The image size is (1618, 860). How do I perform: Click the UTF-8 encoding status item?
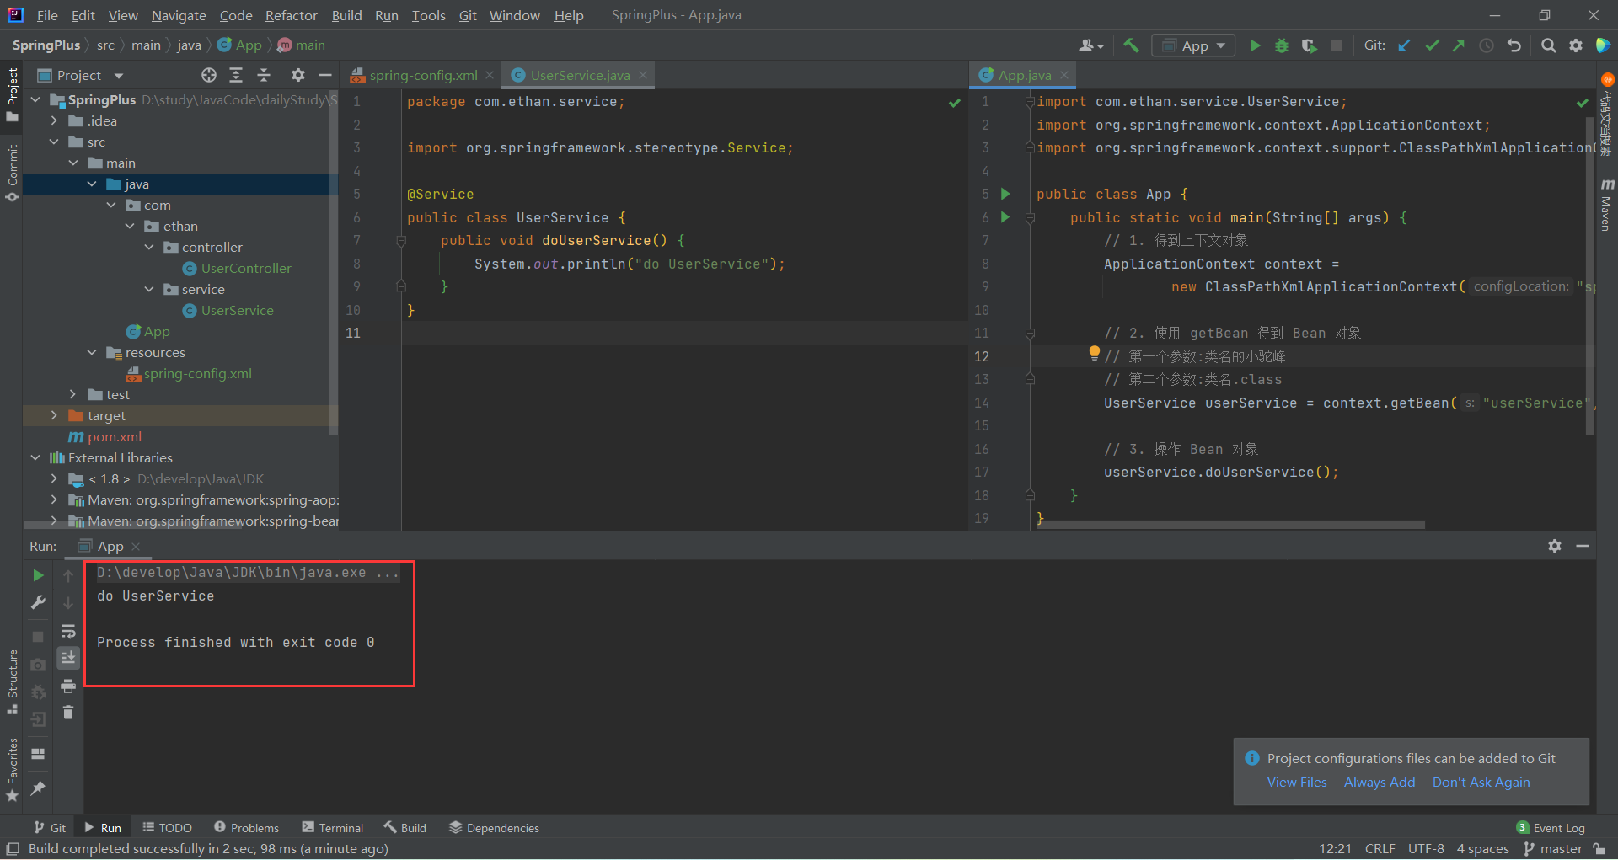tap(1426, 848)
